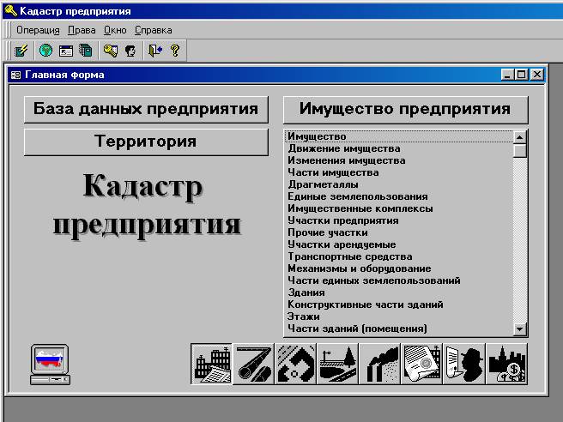Click the keys toolbar icon
Screen dimensions: 563x422
(x=111, y=51)
